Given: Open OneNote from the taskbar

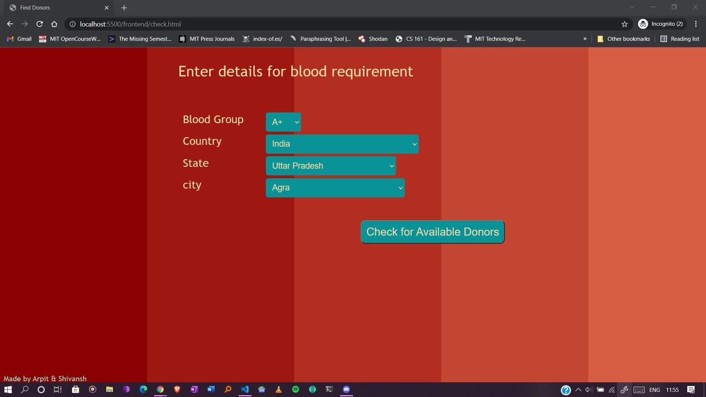Looking at the screenshot, I should [194, 390].
